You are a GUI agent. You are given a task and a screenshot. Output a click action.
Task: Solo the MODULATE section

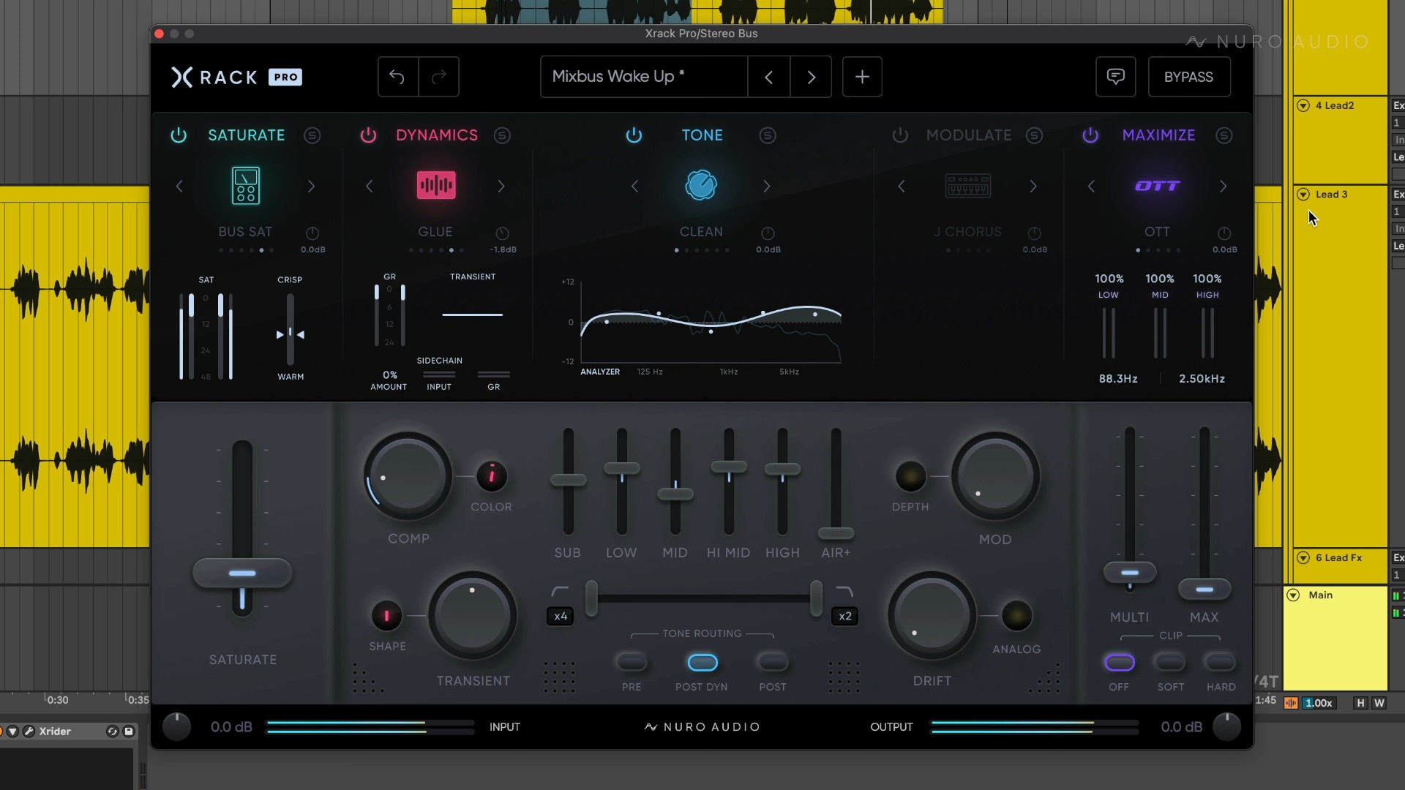(x=1034, y=135)
